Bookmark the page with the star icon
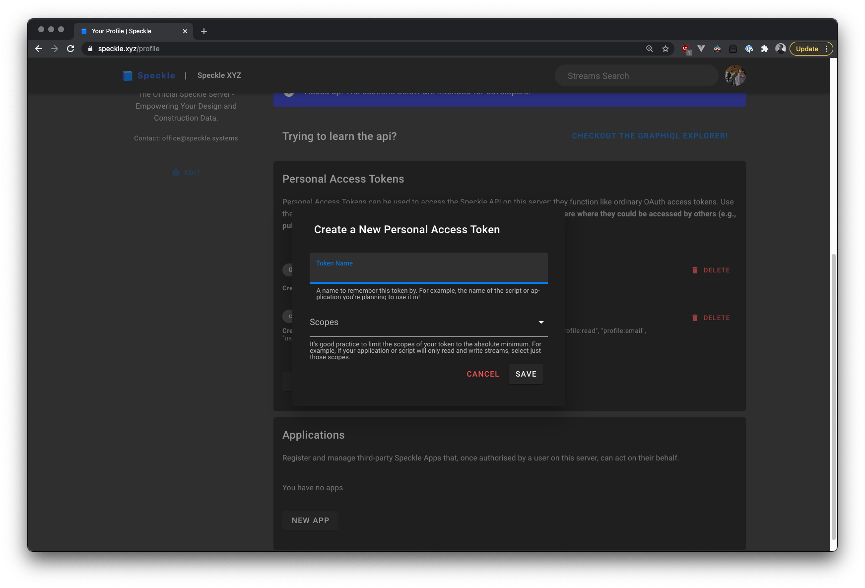The height and width of the screenshot is (588, 865). click(x=665, y=49)
